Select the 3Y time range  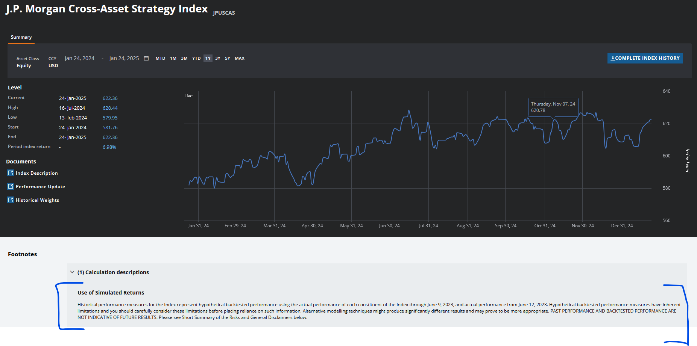click(x=218, y=58)
